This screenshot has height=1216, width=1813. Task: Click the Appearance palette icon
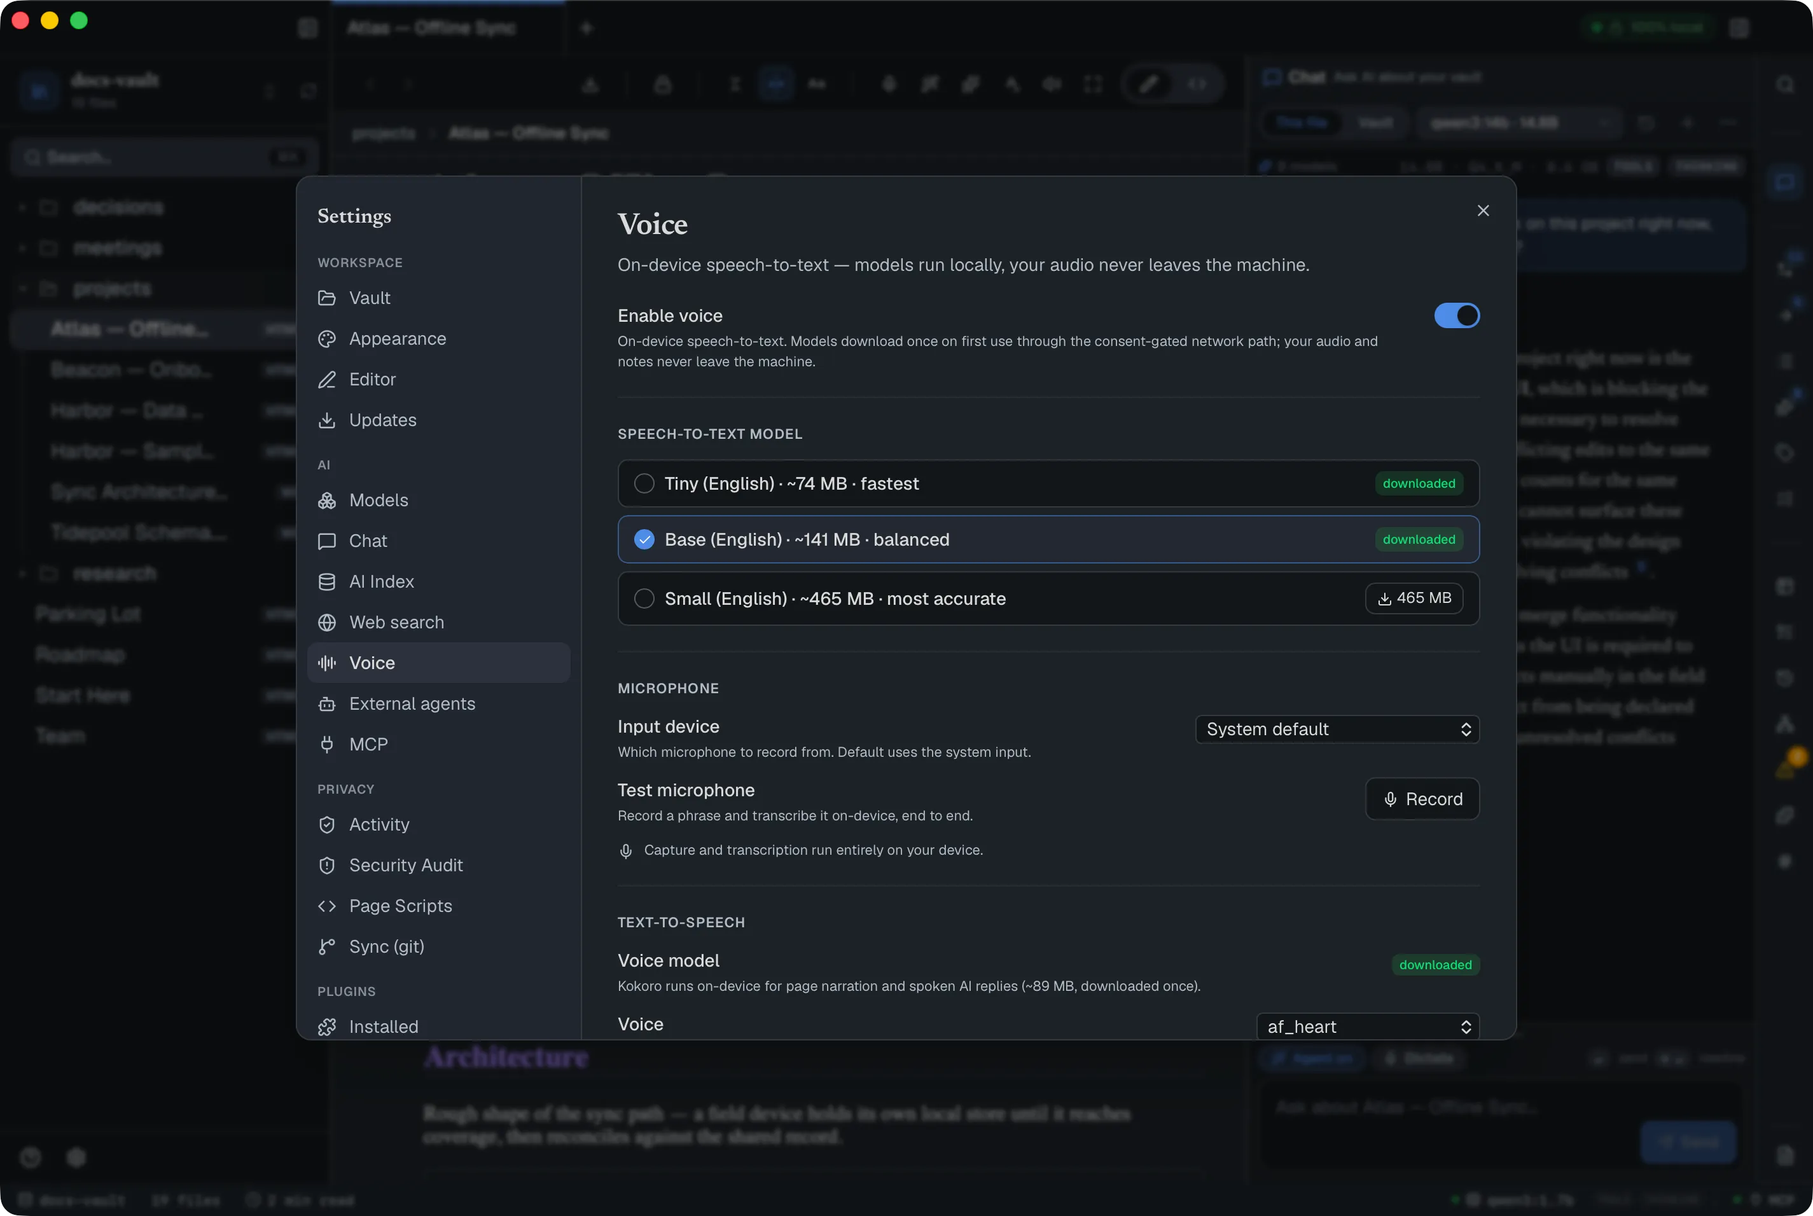click(326, 339)
